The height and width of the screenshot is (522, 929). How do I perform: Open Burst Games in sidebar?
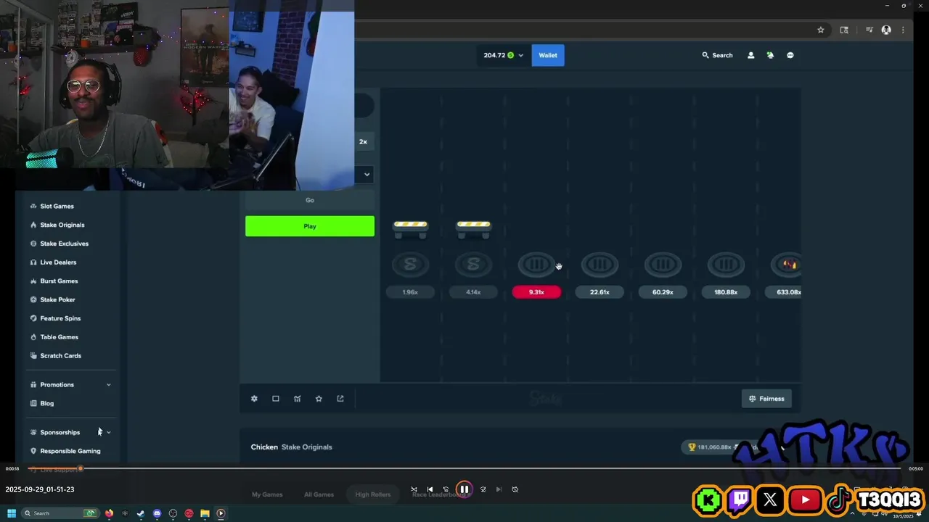point(59,281)
